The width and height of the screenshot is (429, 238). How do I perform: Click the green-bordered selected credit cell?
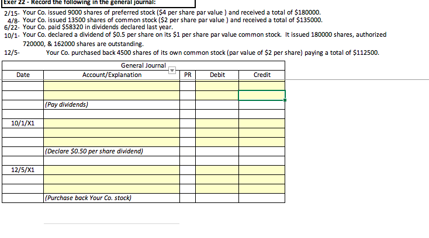coord(262,96)
